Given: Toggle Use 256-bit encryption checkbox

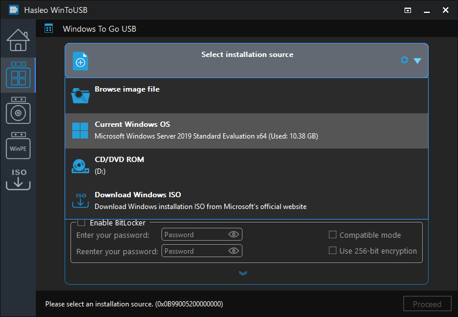Looking at the screenshot, I should 332,251.
